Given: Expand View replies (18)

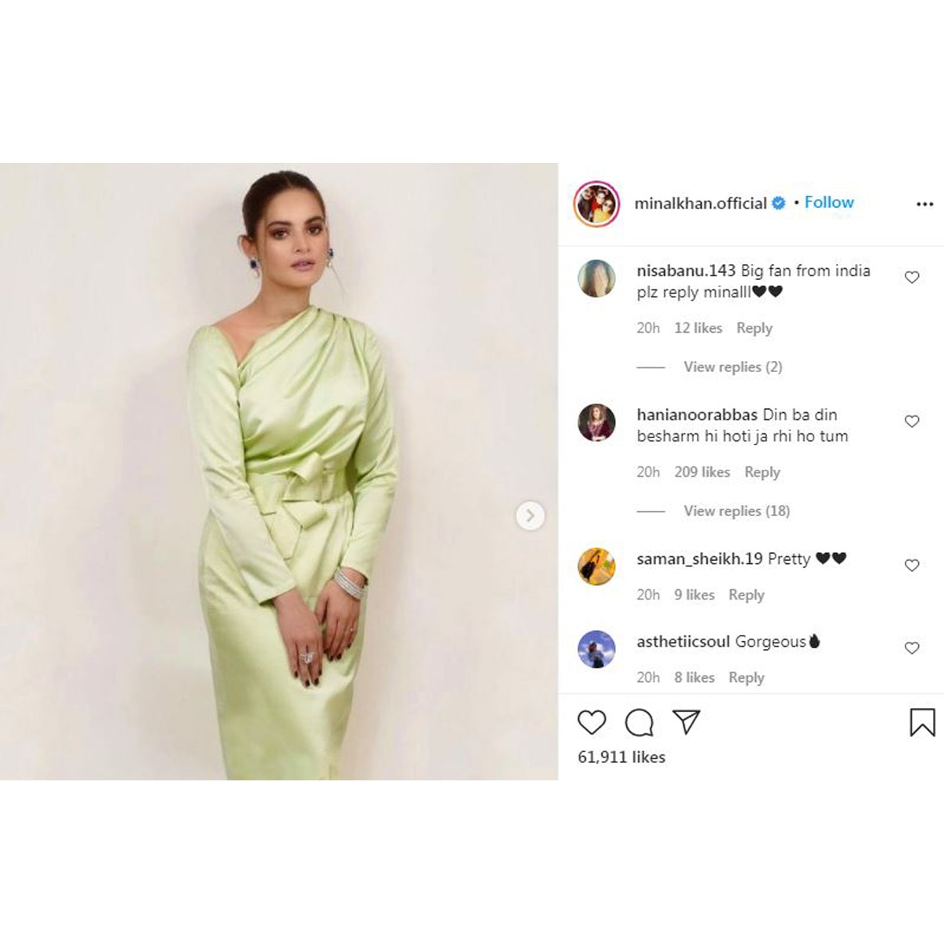Looking at the screenshot, I should [737, 511].
